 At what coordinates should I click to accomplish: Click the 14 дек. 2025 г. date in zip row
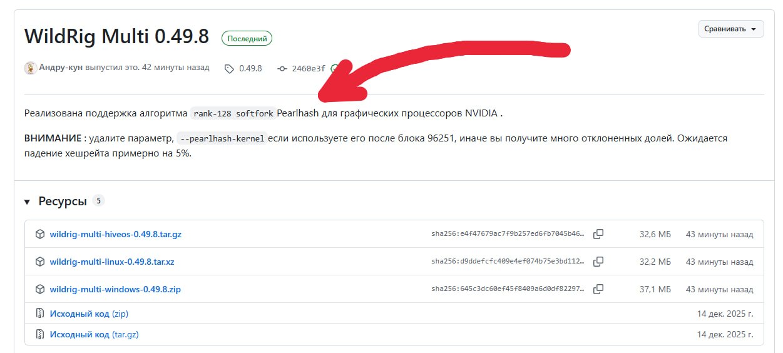[725, 314]
